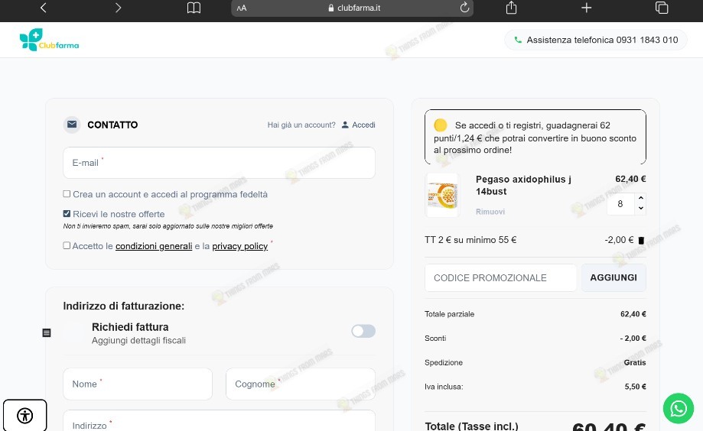Open the WhatsApp chat button
The width and height of the screenshot is (703, 431).
(679, 408)
